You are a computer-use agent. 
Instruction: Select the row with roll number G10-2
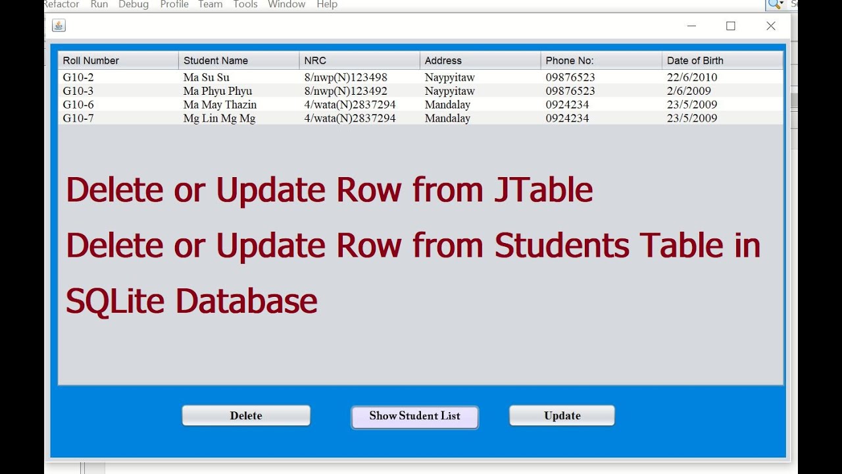pyautogui.click(x=421, y=77)
